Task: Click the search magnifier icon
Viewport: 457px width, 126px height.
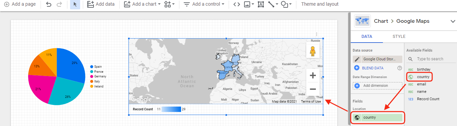Action: (411, 59)
